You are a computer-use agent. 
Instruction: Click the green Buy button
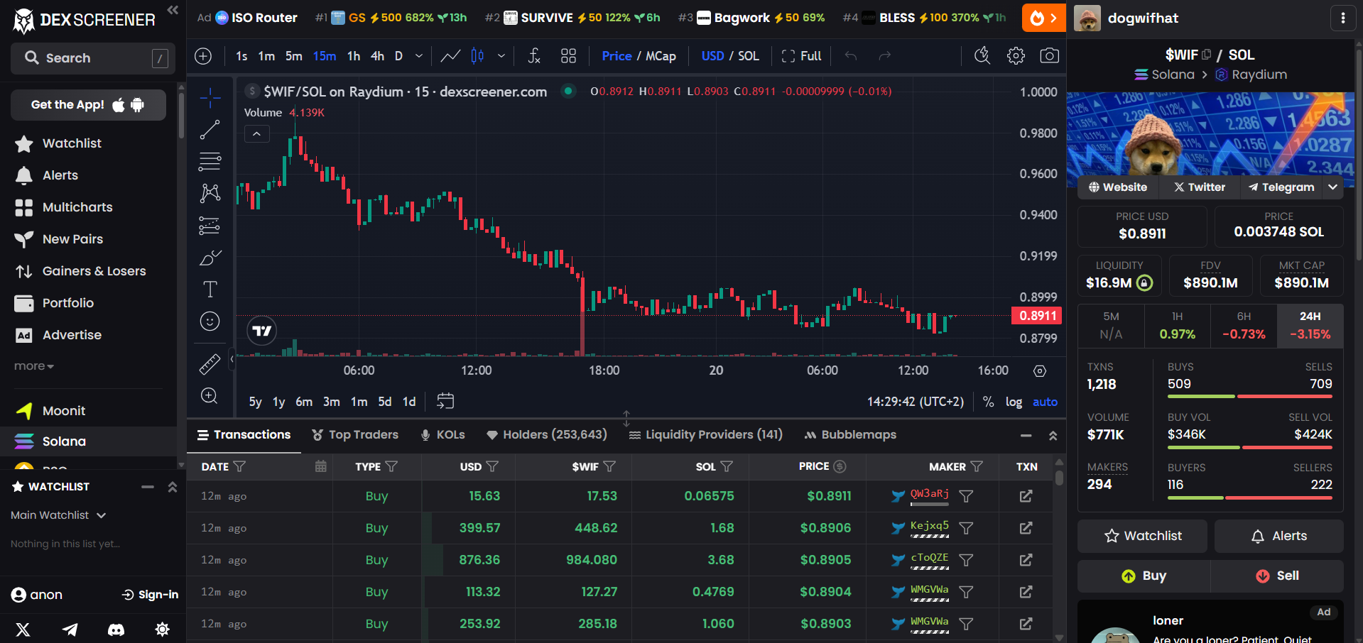[1144, 576]
